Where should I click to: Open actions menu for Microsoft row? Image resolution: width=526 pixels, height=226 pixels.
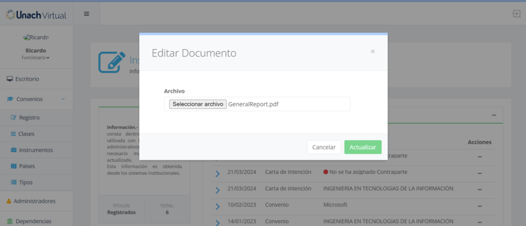(x=479, y=206)
